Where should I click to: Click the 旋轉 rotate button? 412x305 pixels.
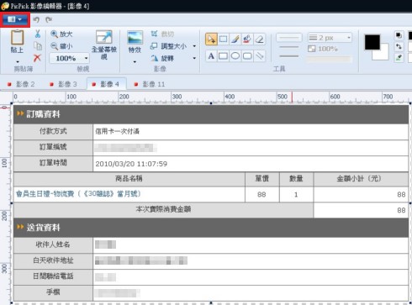[x=162, y=58]
